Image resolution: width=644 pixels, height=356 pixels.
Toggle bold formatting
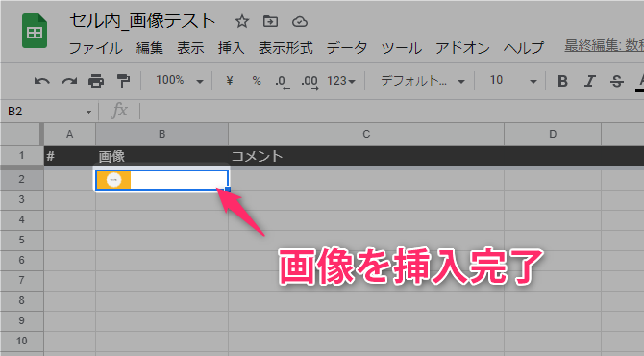562,81
